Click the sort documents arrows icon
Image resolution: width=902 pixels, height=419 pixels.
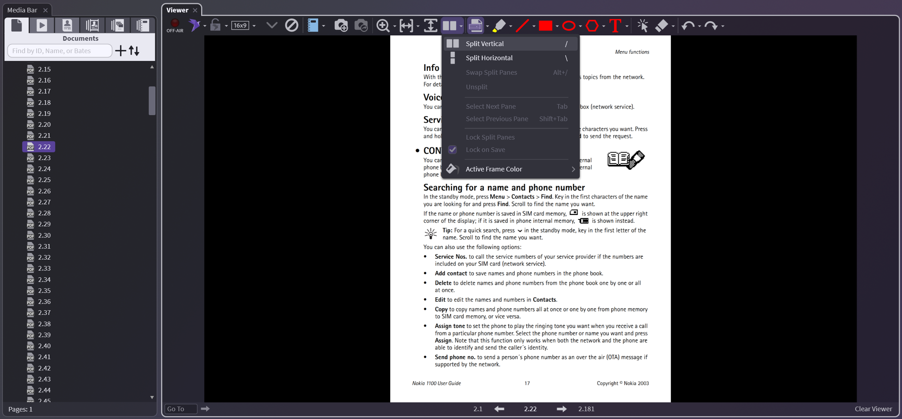pos(134,51)
